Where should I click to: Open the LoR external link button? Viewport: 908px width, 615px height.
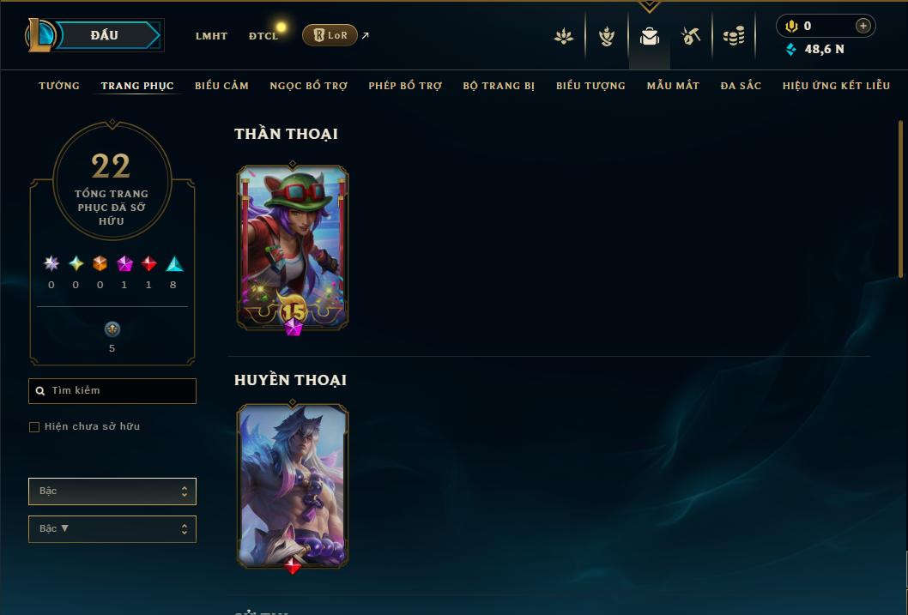click(x=330, y=35)
